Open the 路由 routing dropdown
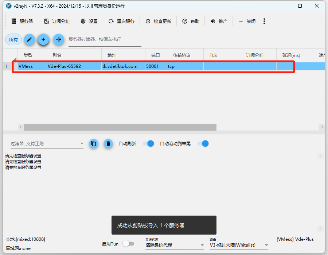The width and height of the screenshot is (328, 255). [x=239, y=245]
